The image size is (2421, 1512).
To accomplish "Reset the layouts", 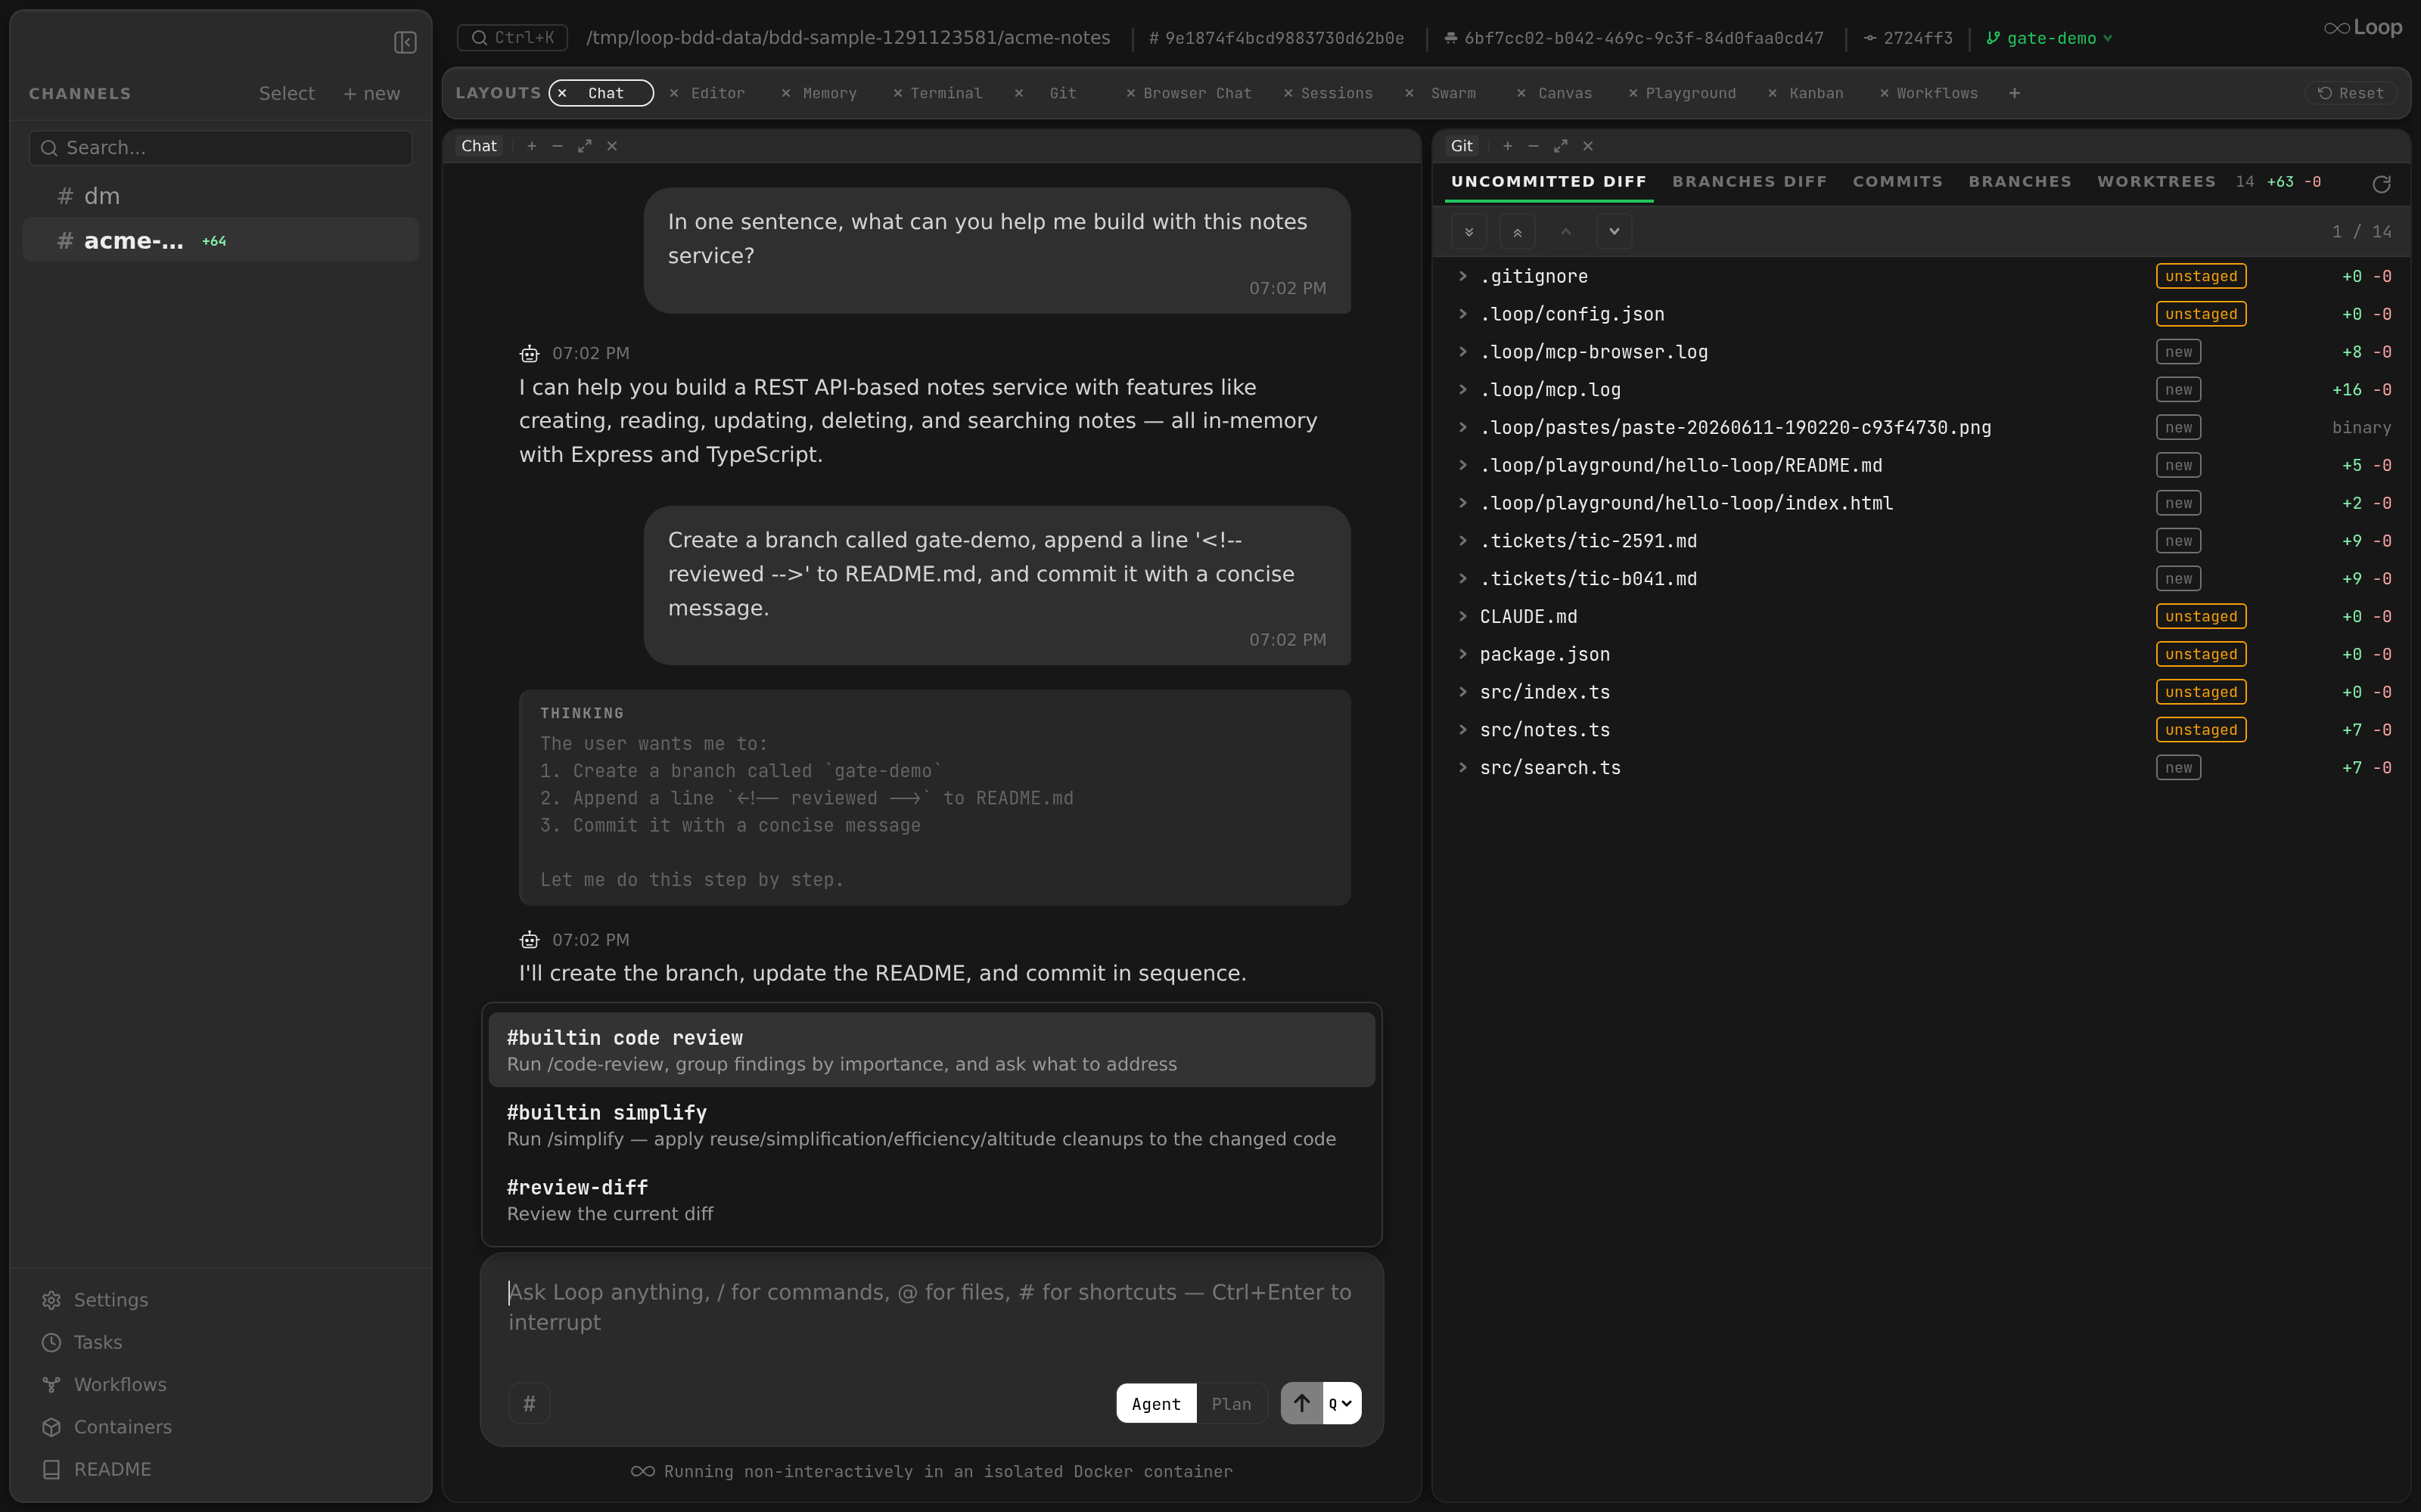I will [x=2351, y=93].
